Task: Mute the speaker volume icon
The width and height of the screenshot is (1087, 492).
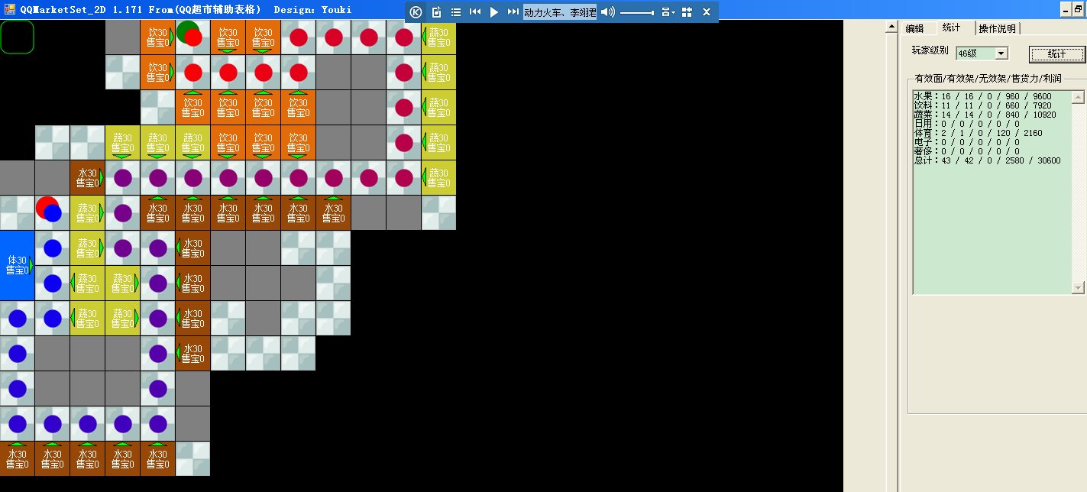Action: 607,12
